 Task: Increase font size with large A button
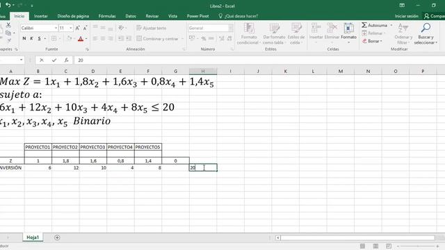(x=77, y=28)
